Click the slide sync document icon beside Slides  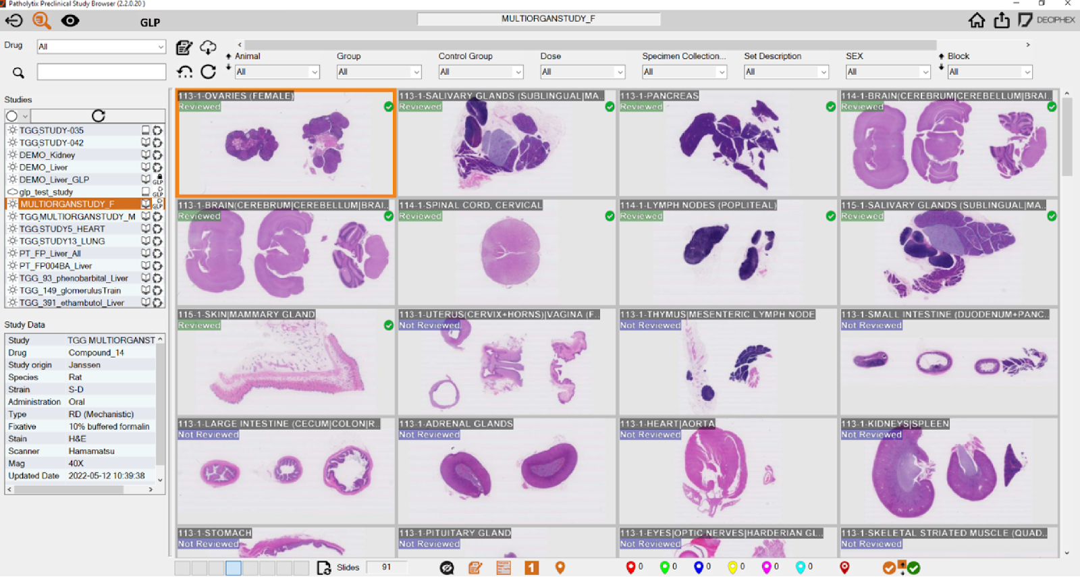pos(324,568)
